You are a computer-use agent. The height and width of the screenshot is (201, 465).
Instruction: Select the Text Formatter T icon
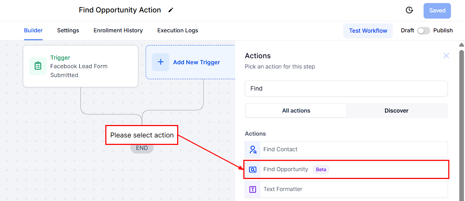(253, 189)
